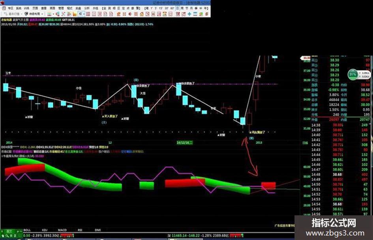The width and height of the screenshot is (373, 240).
Task: Click the blue window icon after plus
Action: coord(195,14)
